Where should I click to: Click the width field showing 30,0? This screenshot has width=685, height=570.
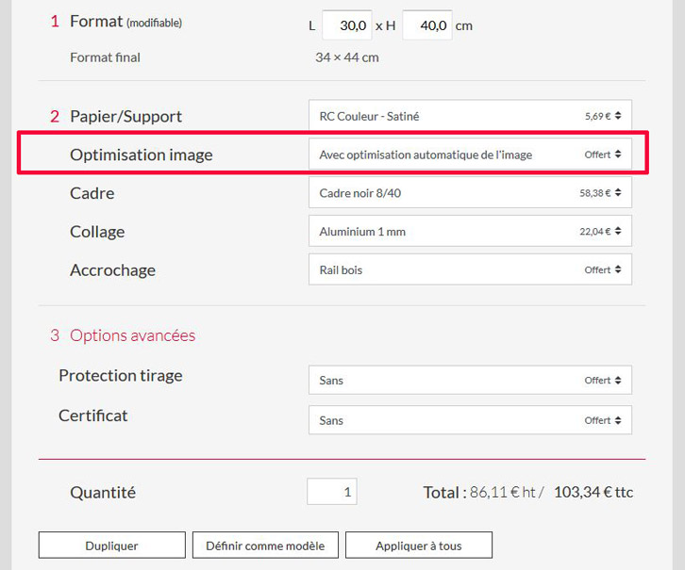click(346, 25)
